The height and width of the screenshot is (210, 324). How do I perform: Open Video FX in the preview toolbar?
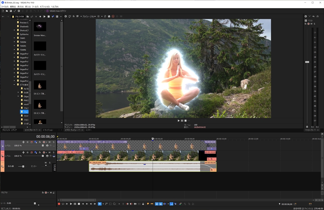click(x=74, y=16)
